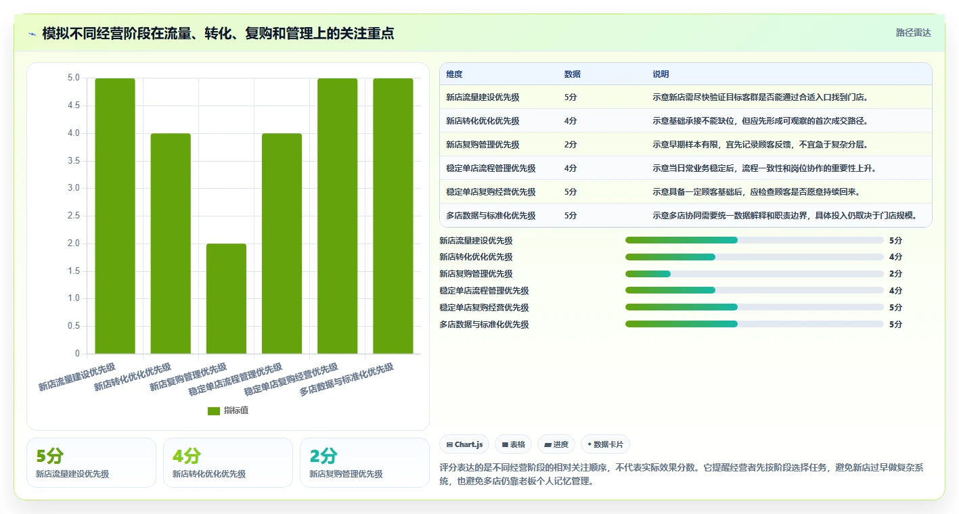Click x-axis label 稳定单店流程管理优先级
Screen dimensions: 959x514
point(236,379)
